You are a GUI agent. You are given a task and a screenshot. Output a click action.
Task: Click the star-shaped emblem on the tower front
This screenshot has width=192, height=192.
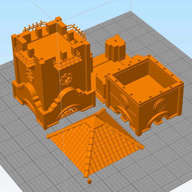(66, 79)
